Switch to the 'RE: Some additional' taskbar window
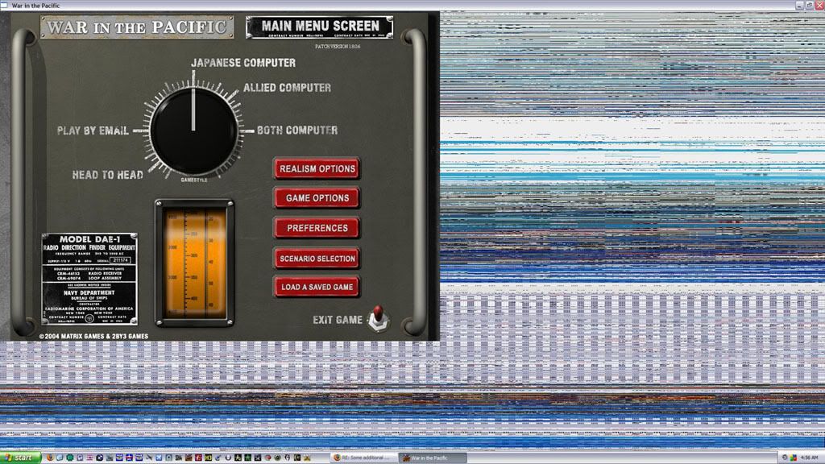 click(364, 458)
